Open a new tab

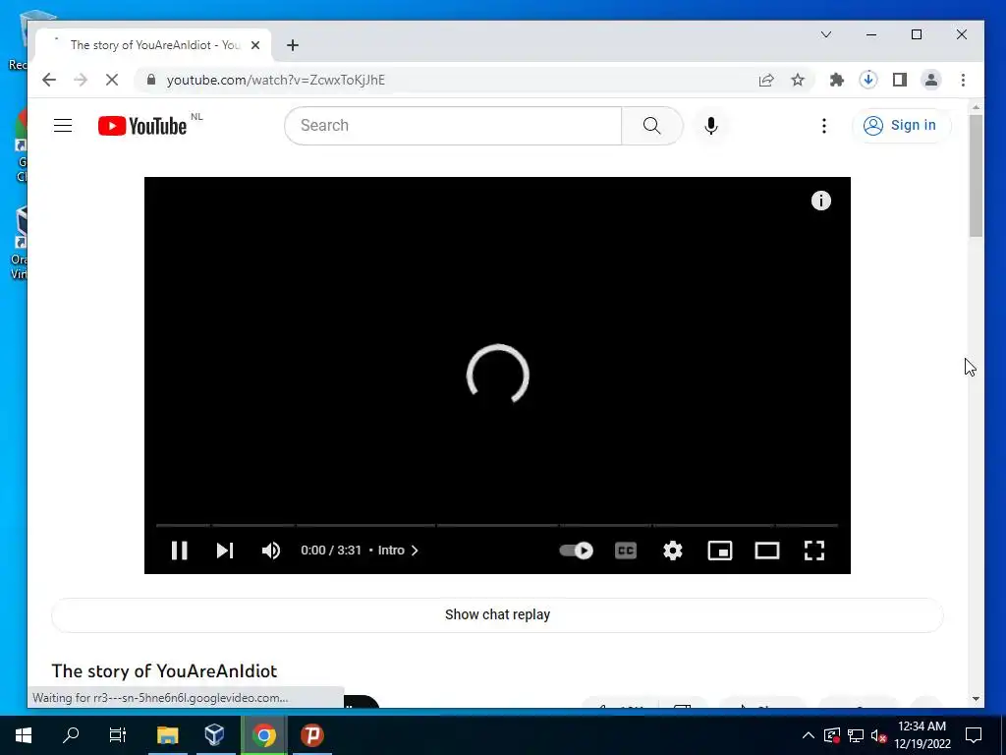[x=293, y=45]
